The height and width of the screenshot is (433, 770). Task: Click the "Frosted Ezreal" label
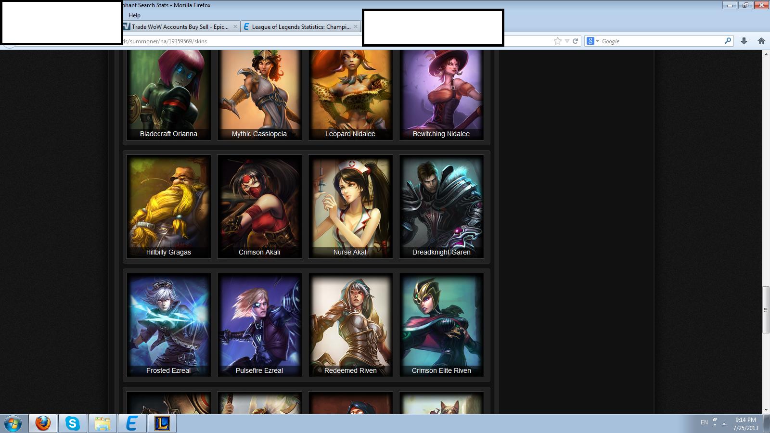pyautogui.click(x=168, y=370)
